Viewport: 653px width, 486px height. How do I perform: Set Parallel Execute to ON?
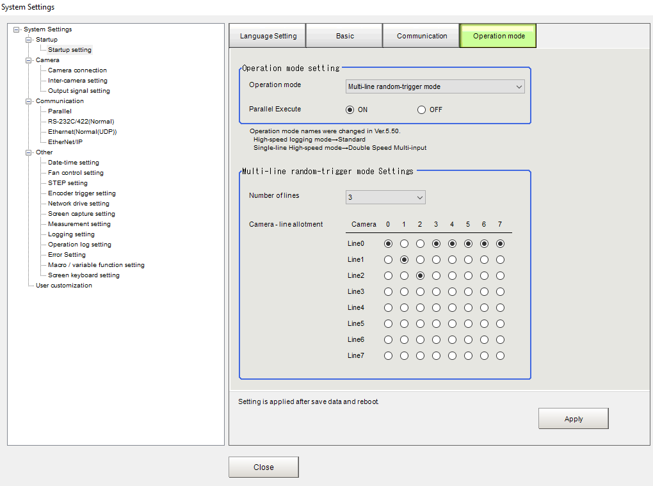(350, 109)
